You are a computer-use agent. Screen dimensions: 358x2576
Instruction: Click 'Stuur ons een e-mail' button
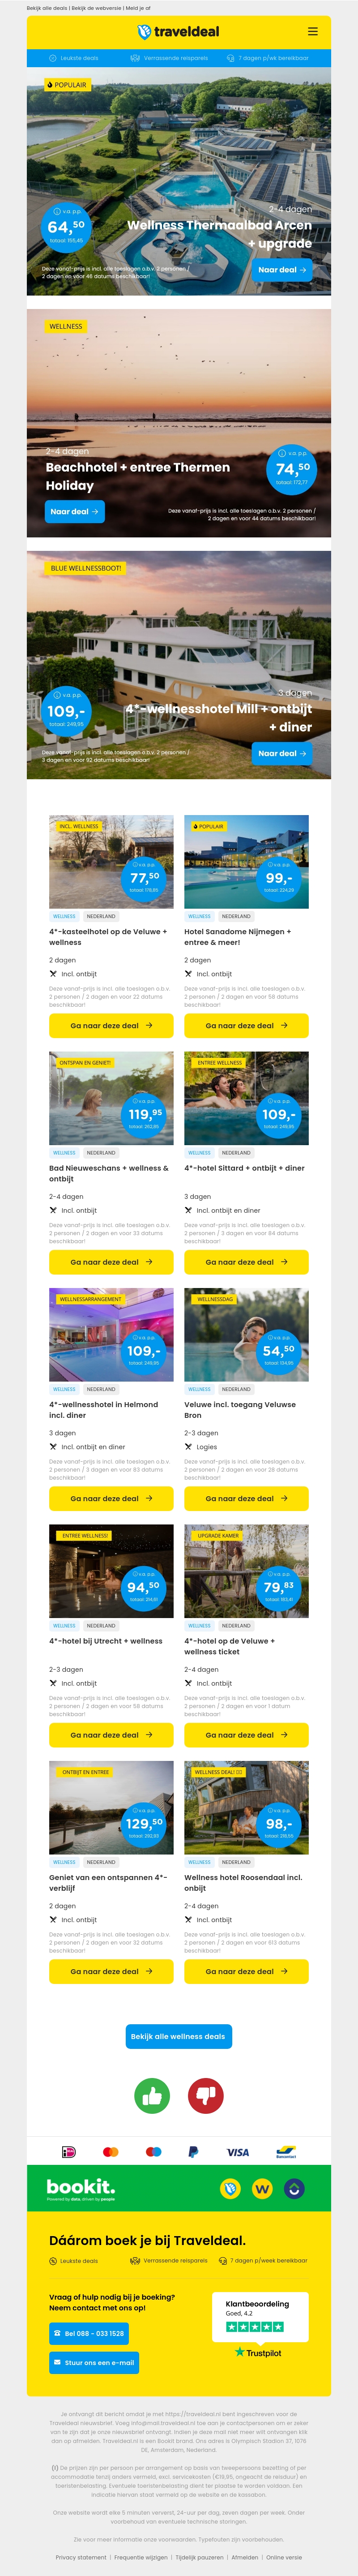(x=94, y=2362)
